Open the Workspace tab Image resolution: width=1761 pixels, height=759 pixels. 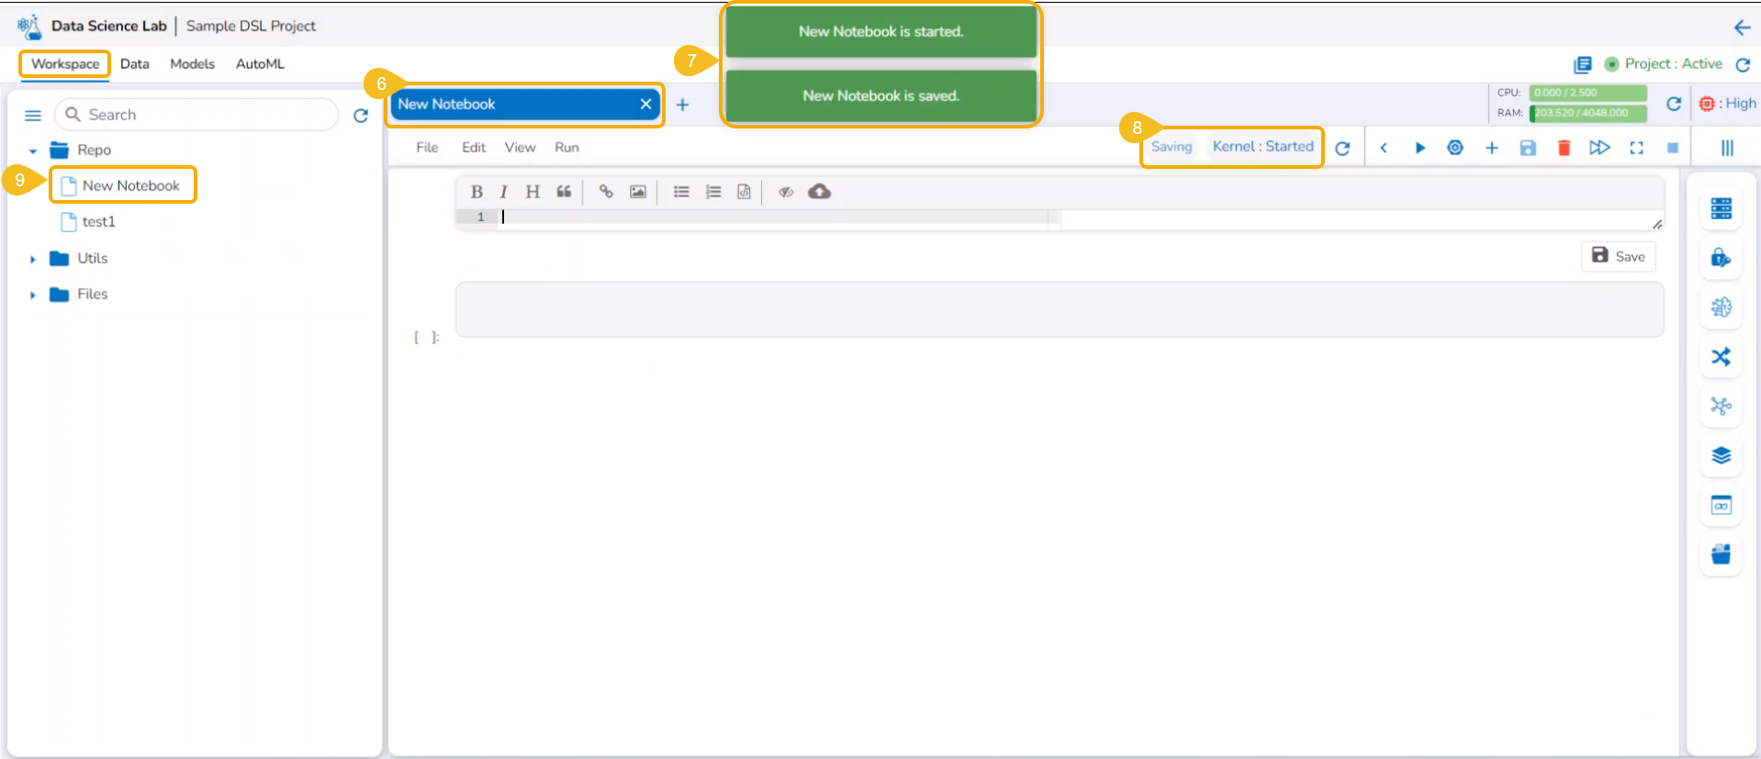pos(65,63)
